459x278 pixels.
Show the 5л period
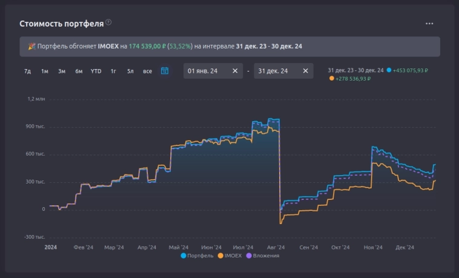[130, 71]
